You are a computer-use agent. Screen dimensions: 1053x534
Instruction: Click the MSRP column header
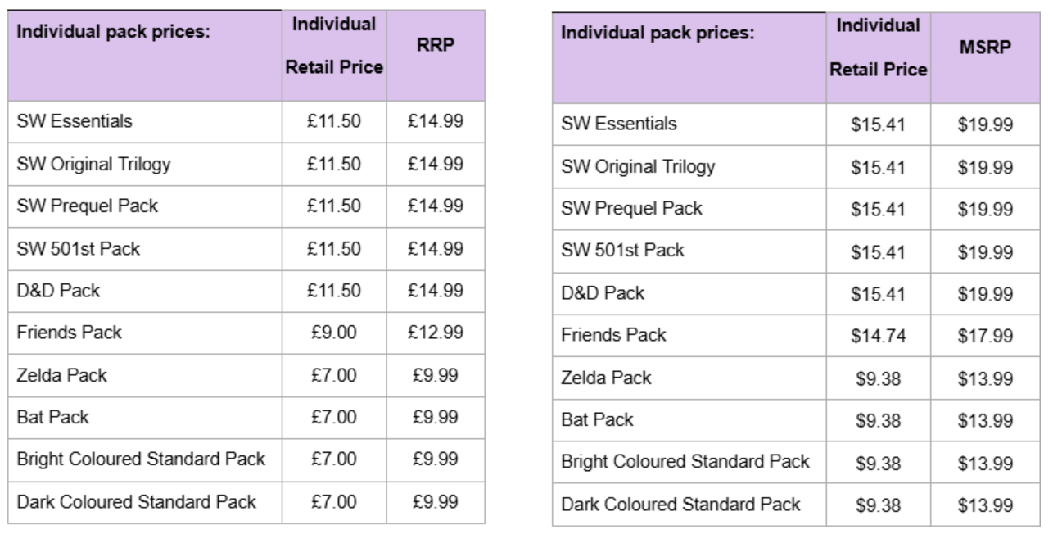(985, 51)
